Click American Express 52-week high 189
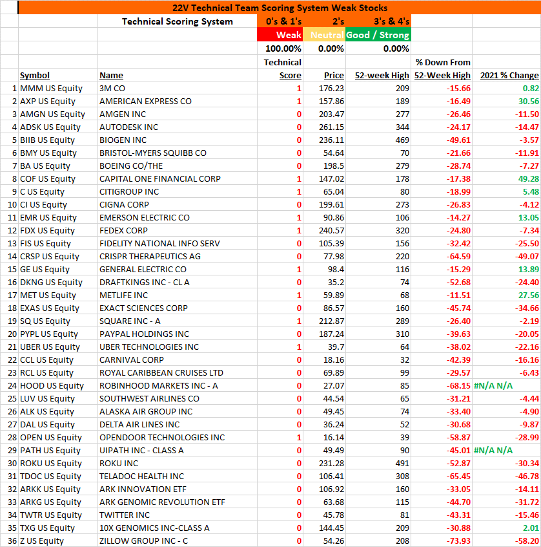The height and width of the screenshot is (547, 541). pos(378,101)
